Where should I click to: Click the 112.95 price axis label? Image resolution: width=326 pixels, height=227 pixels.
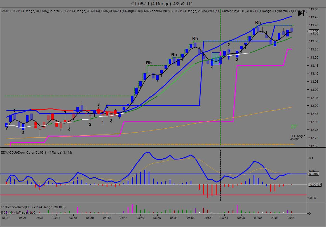coord(313,98)
